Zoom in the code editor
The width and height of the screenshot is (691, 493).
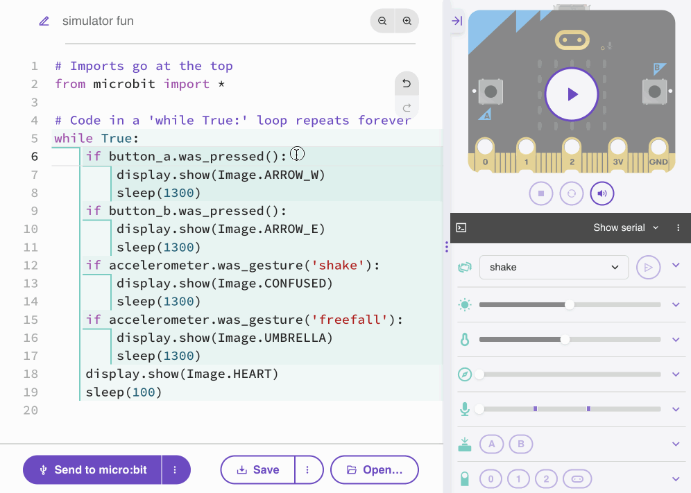(407, 21)
